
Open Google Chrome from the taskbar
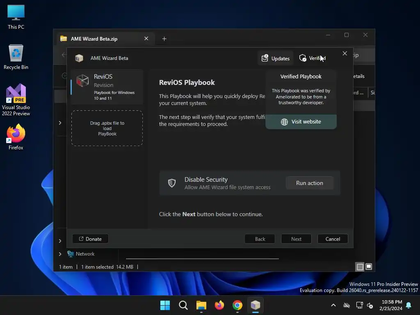click(237, 305)
